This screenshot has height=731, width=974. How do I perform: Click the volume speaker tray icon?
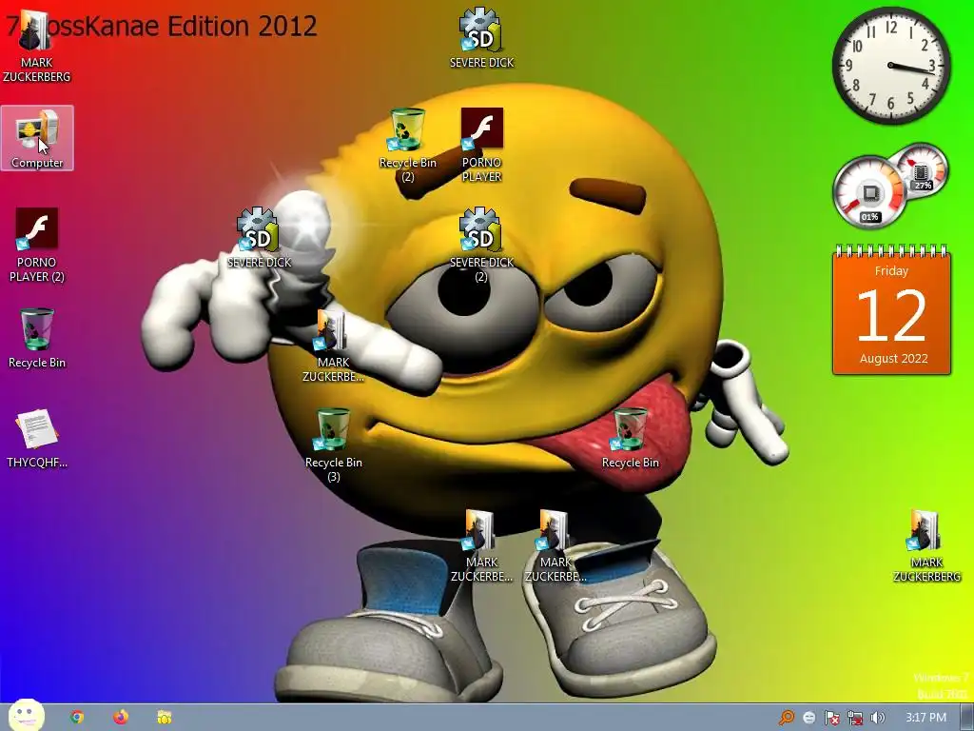click(877, 718)
